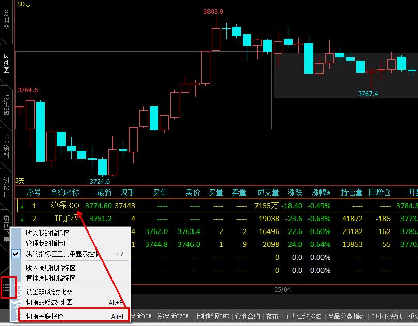Sort by 涨幅% column header
The height and width of the screenshot is (326, 418).
pos(320,192)
